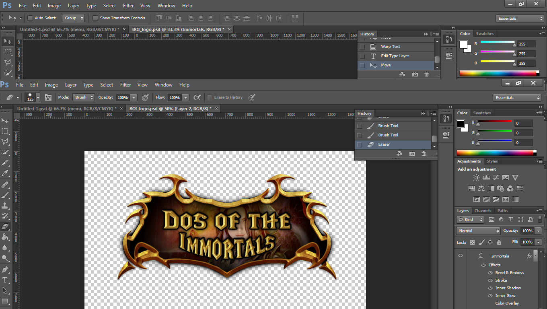The image size is (547, 309).
Task: Select the Eyedropper tool
Action: tap(5, 173)
